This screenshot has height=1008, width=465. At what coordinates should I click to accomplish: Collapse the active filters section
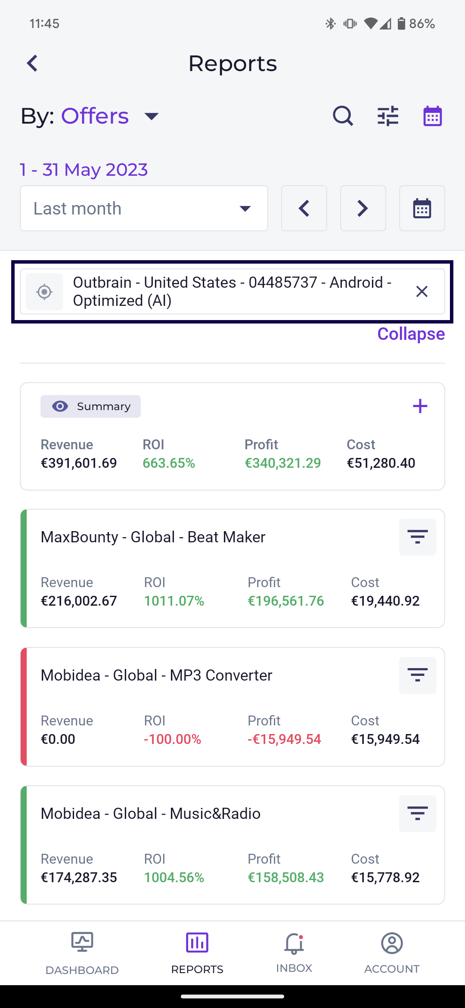(411, 334)
